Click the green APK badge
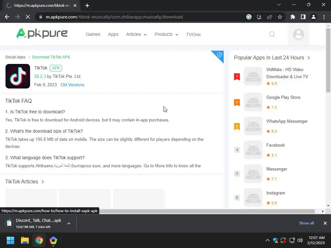331x248 pixels. click(x=56, y=68)
